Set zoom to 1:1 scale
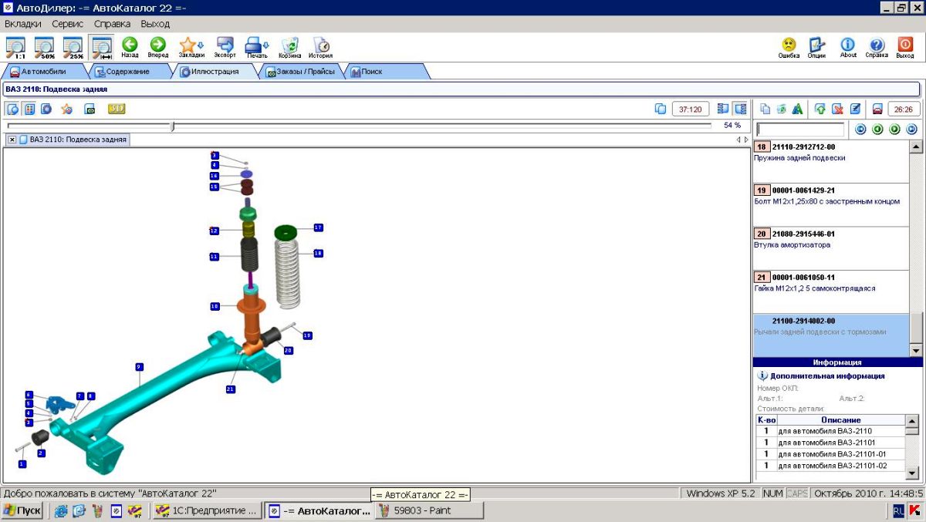This screenshot has height=522, width=926. [15, 47]
